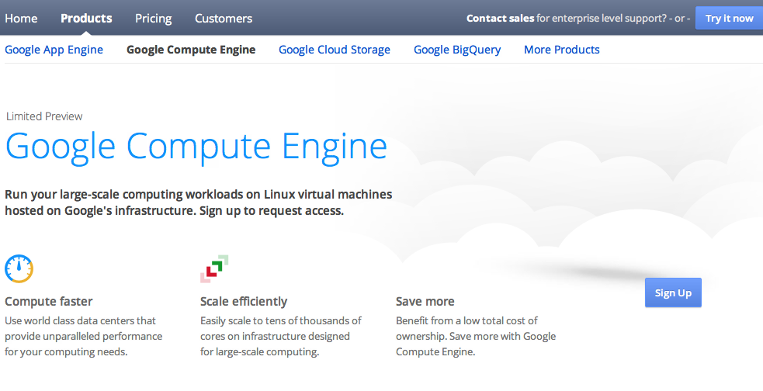Navigate to the Pricing page
The height and width of the screenshot is (391, 763).
(x=154, y=18)
